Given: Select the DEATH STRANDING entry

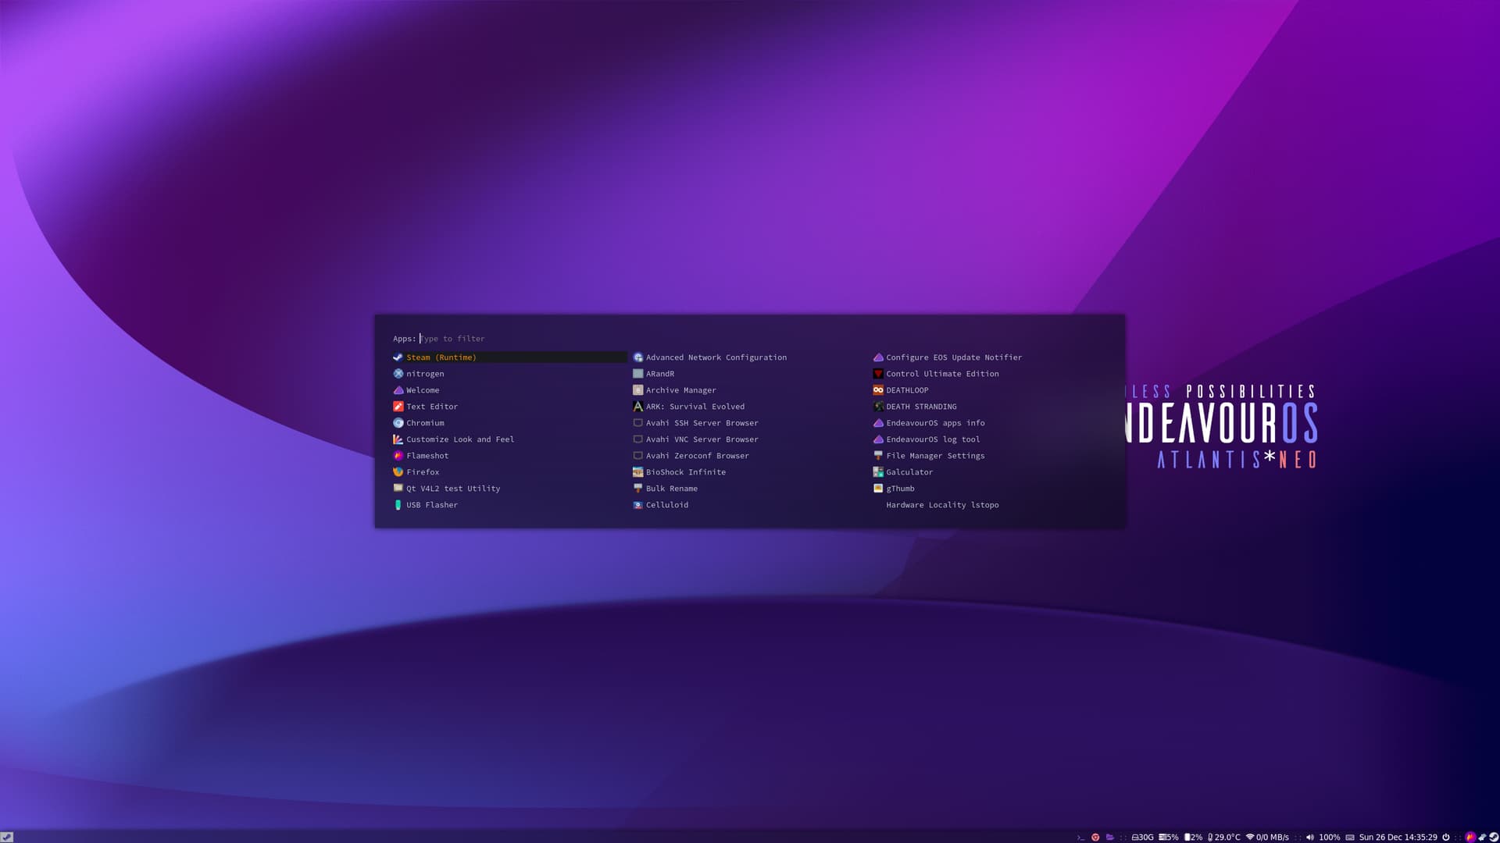Looking at the screenshot, I should [x=989, y=407].
